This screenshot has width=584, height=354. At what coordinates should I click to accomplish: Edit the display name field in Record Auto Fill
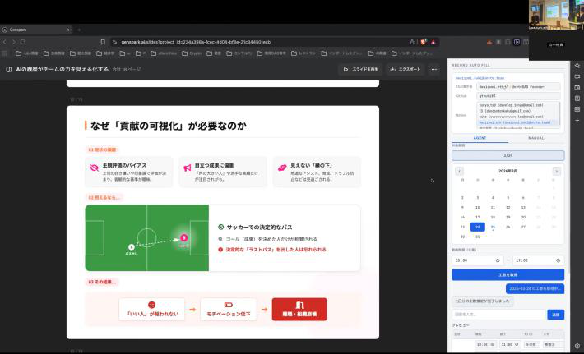pyautogui.click(x=518, y=86)
